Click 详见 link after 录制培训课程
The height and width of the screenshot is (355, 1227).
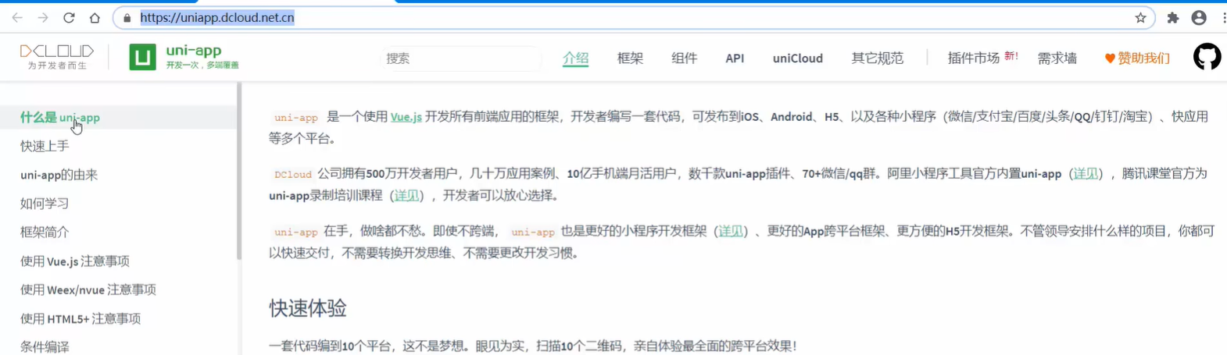pyautogui.click(x=406, y=195)
